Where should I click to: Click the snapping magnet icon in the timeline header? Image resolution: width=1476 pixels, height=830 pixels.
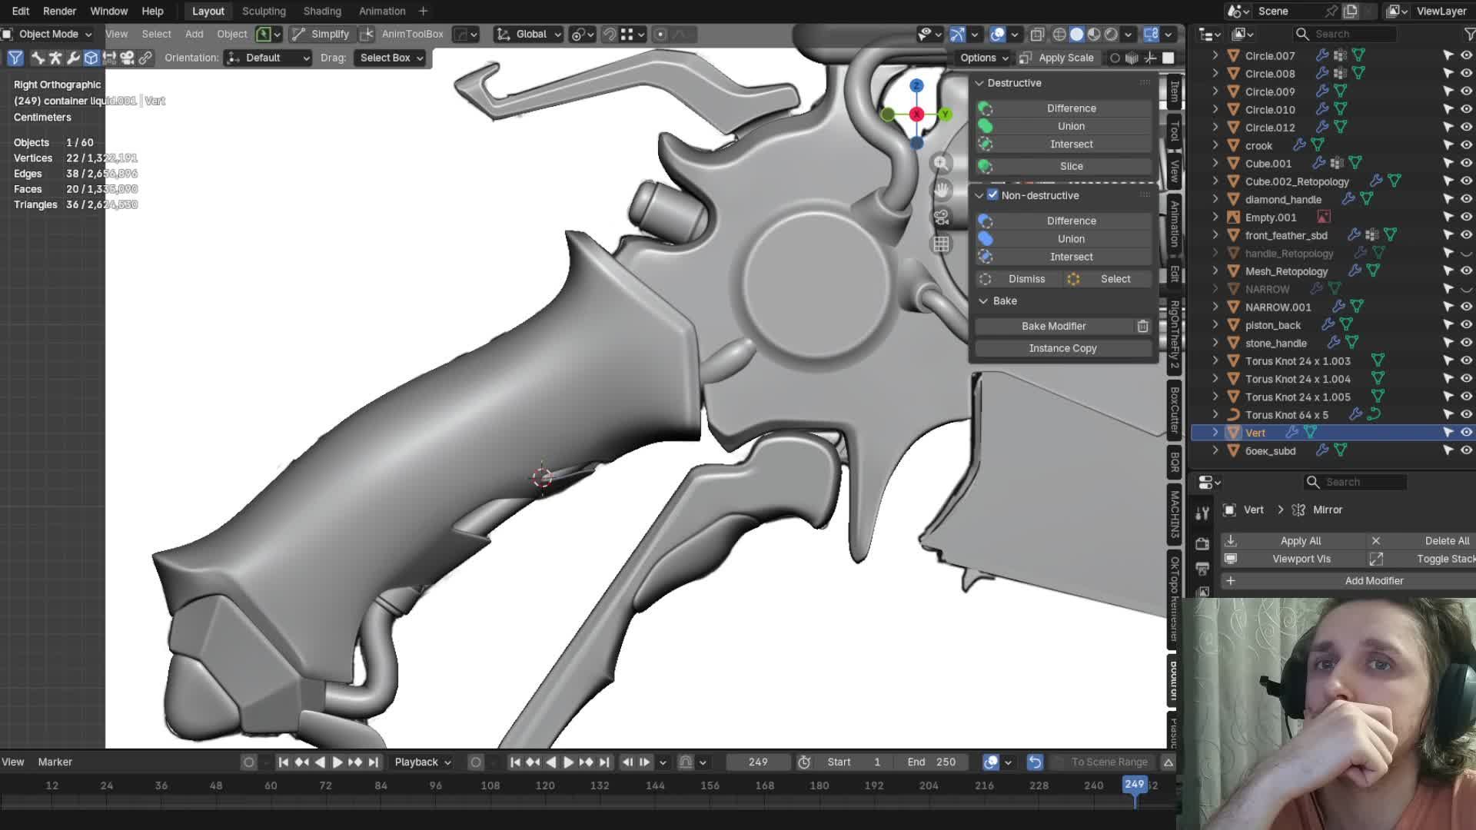click(685, 762)
